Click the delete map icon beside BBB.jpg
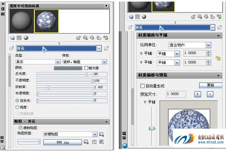 [x=86, y=142]
